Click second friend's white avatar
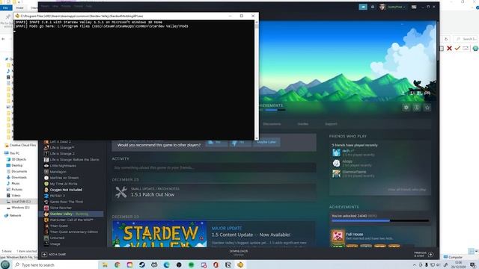The height and width of the screenshot is (269, 479). pos(336,163)
